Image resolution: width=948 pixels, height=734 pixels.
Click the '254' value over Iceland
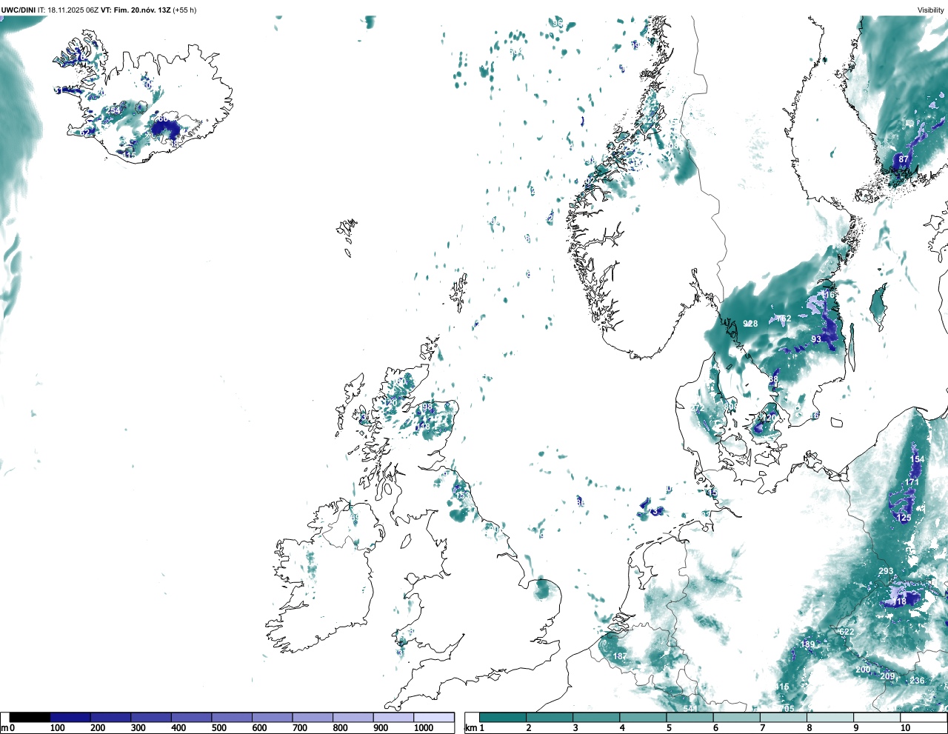pos(113,110)
